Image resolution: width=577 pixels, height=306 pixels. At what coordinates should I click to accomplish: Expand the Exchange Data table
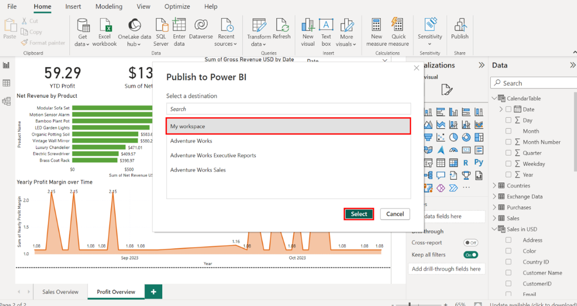pyautogui.click(x=494, y=197)
